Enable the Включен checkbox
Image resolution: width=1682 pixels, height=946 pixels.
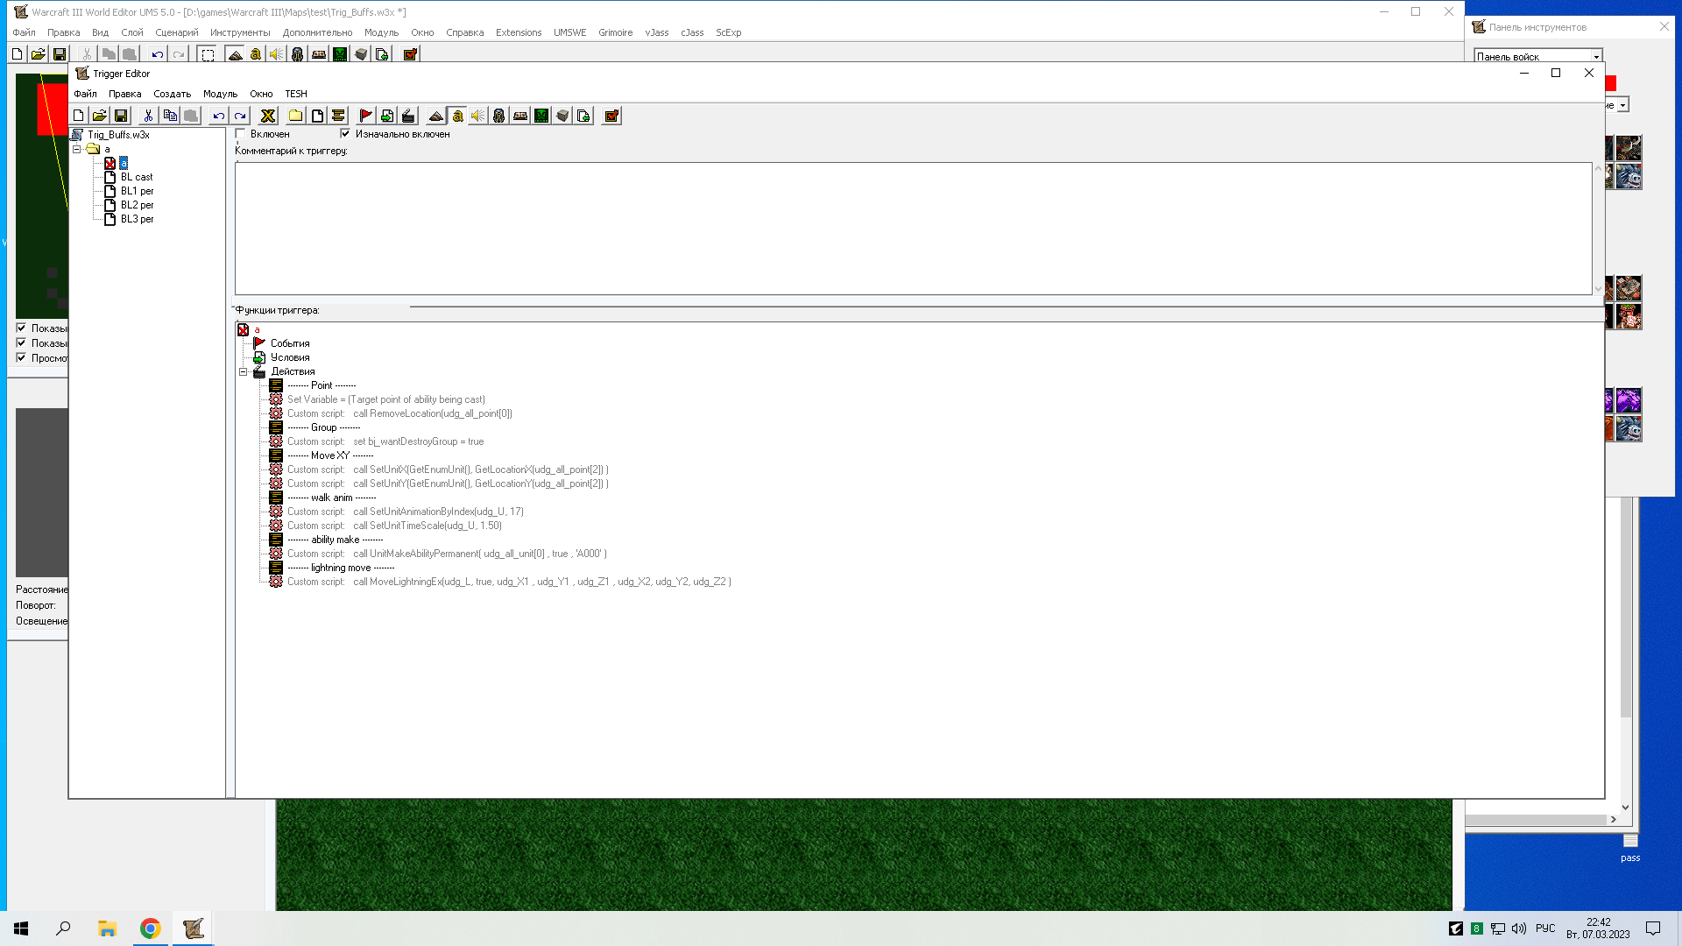point(241,134)
